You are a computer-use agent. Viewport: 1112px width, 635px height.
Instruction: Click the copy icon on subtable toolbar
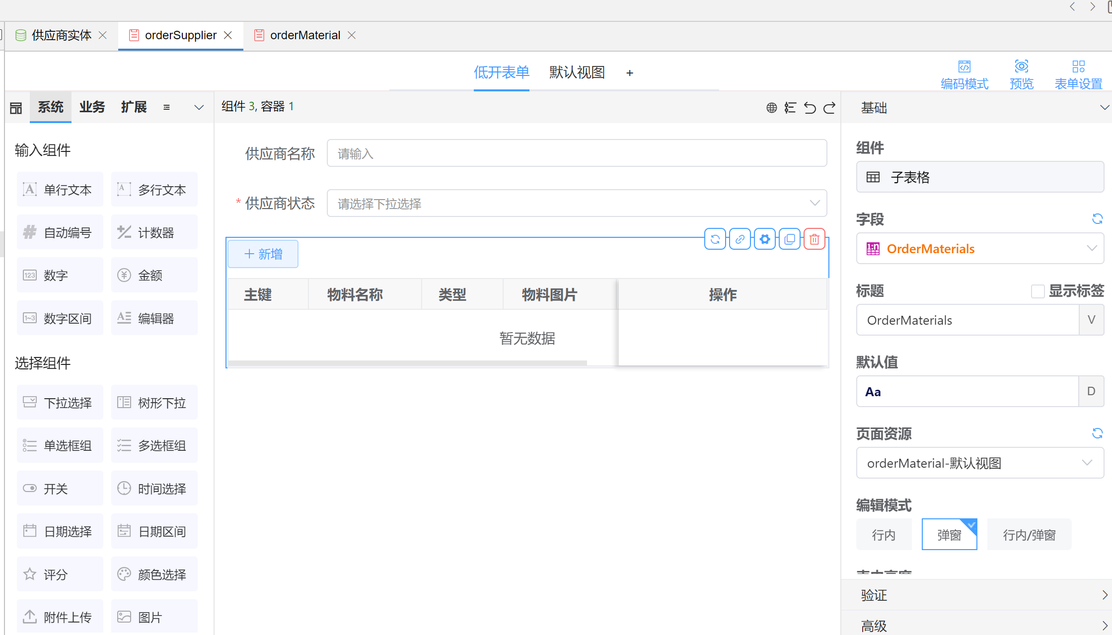click(789, 239)
